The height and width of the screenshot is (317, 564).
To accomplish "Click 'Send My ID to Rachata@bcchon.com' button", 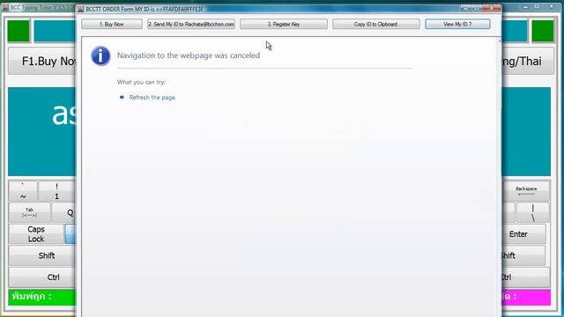I will (x=191, y=24).
